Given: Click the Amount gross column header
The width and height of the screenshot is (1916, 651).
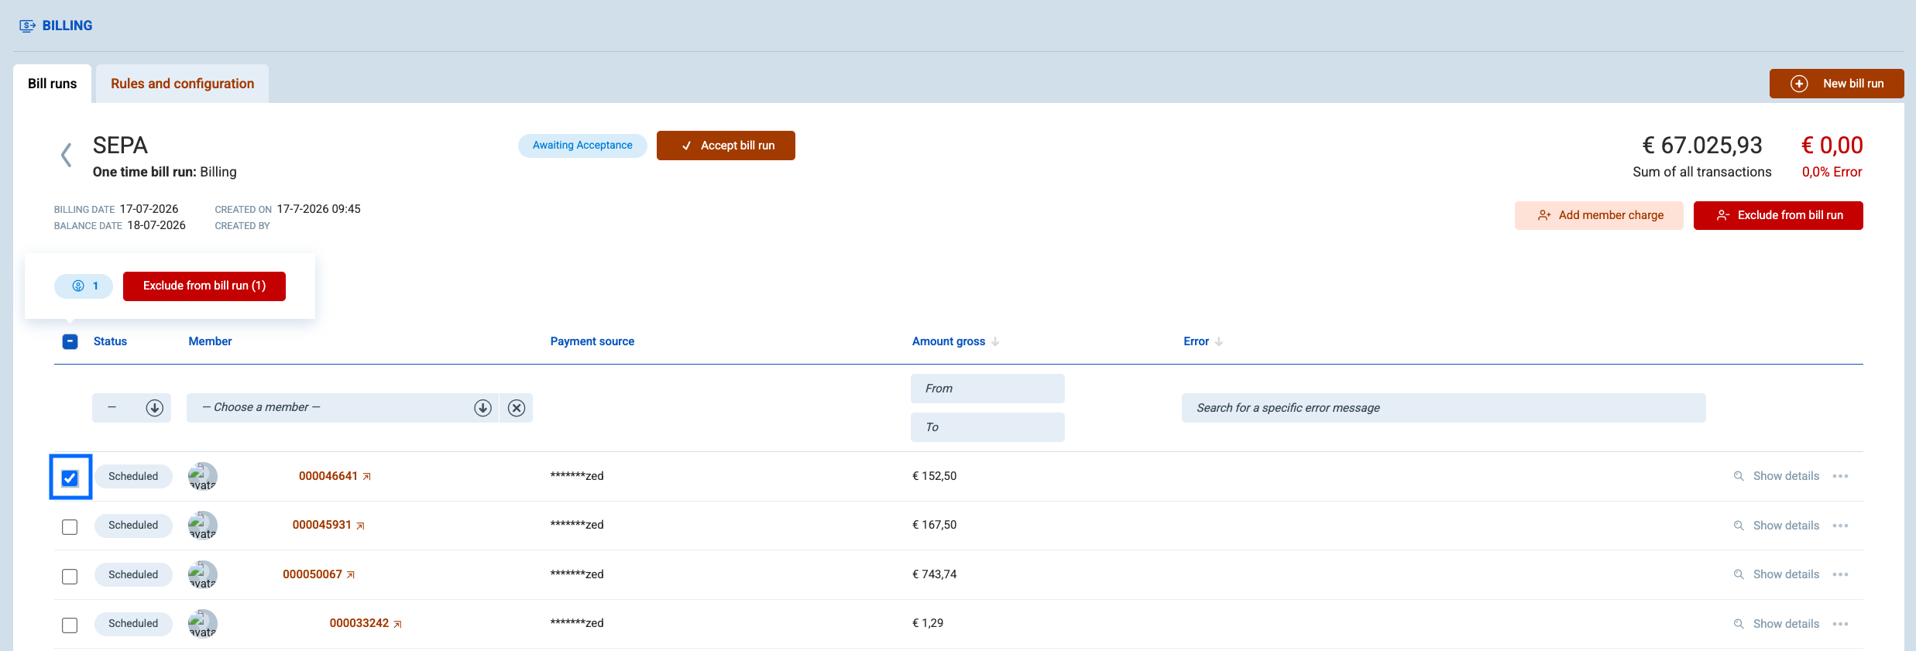Looking at the screenshot, I should [949, 341].
